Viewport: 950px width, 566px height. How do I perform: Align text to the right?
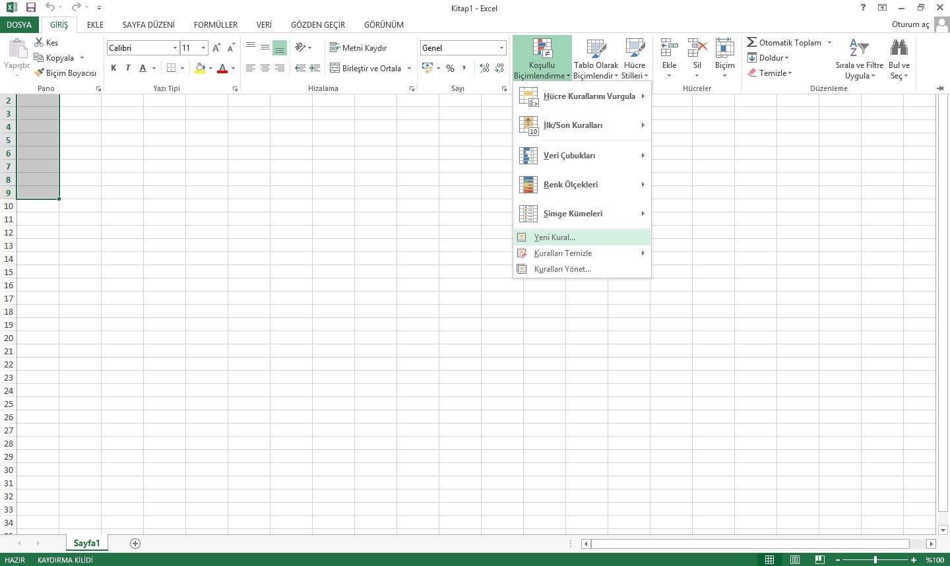click(280, 68)
